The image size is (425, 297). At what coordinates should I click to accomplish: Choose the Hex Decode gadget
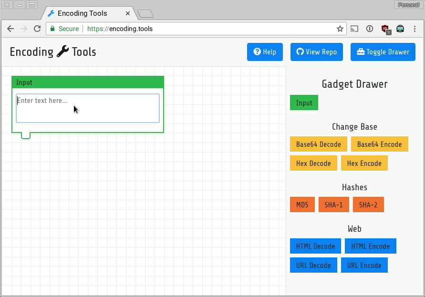(313, 163)
